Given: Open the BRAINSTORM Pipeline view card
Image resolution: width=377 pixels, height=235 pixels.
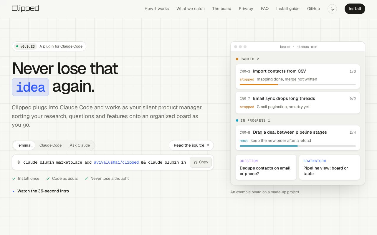Looking at the screenshot, I should [x=330, y=167].
